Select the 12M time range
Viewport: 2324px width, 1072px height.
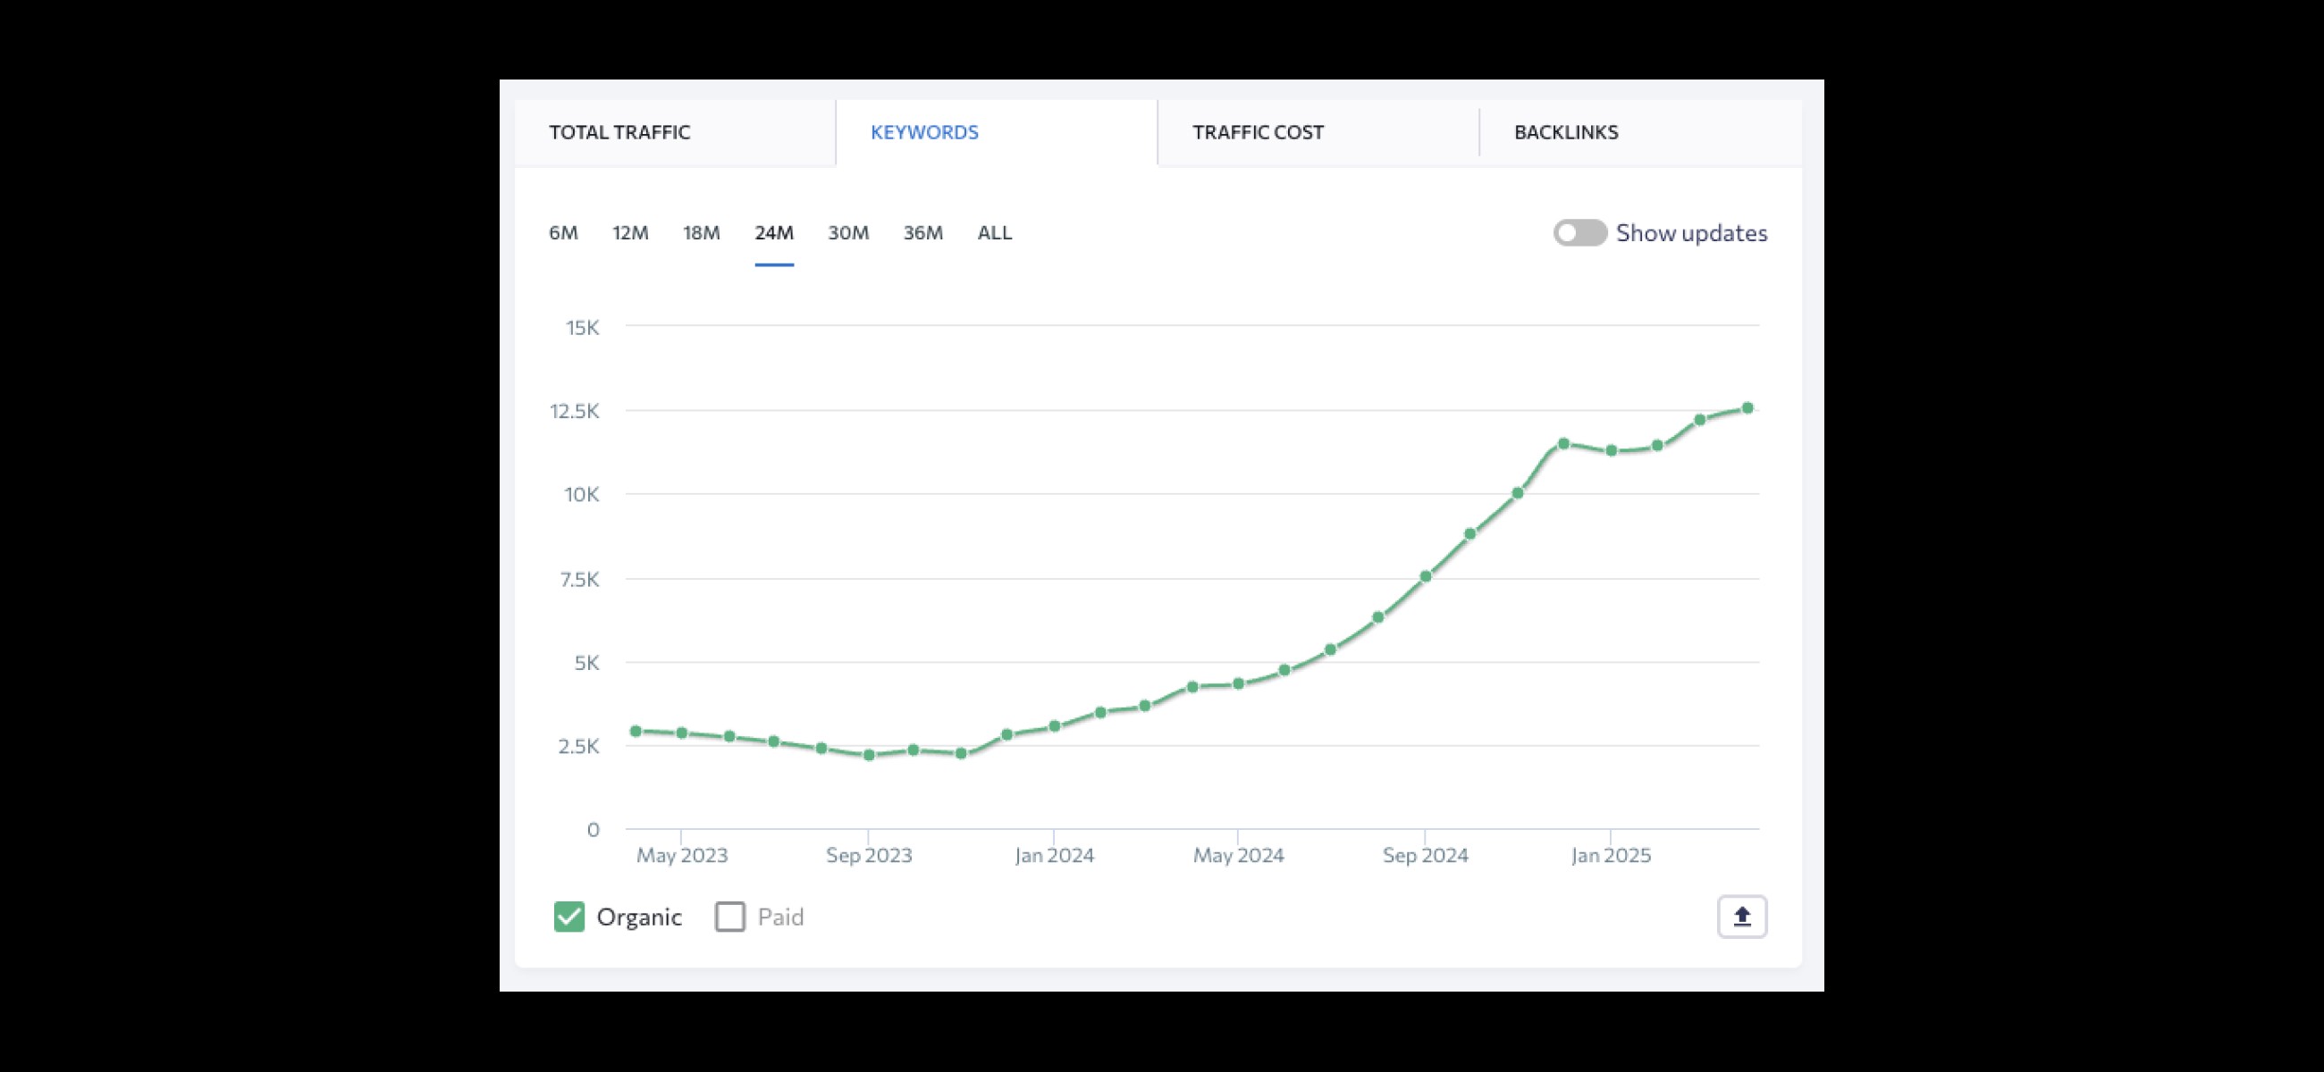(x=631, y=232)
